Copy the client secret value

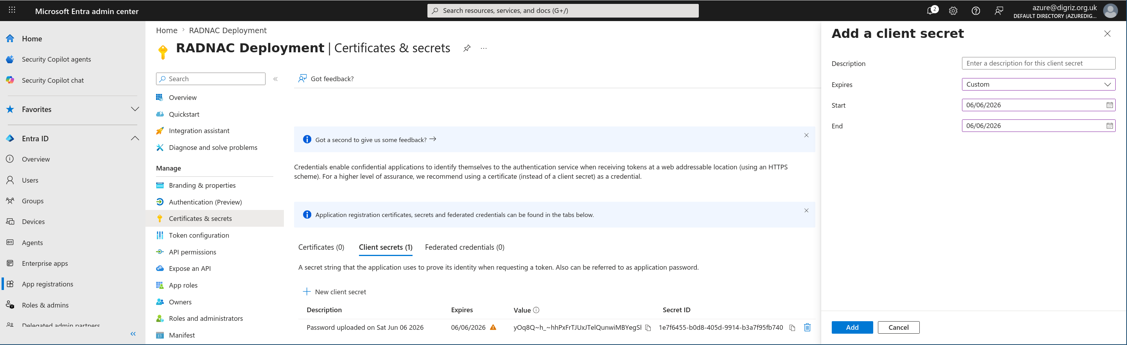[x=648, y=327]
